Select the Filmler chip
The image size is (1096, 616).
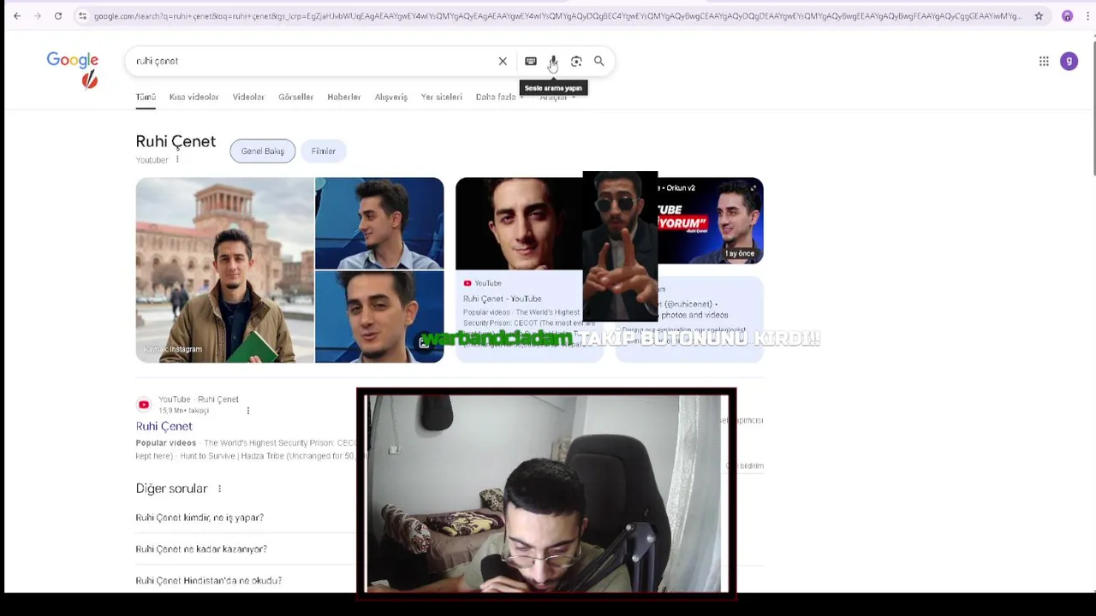coord(323,151)
